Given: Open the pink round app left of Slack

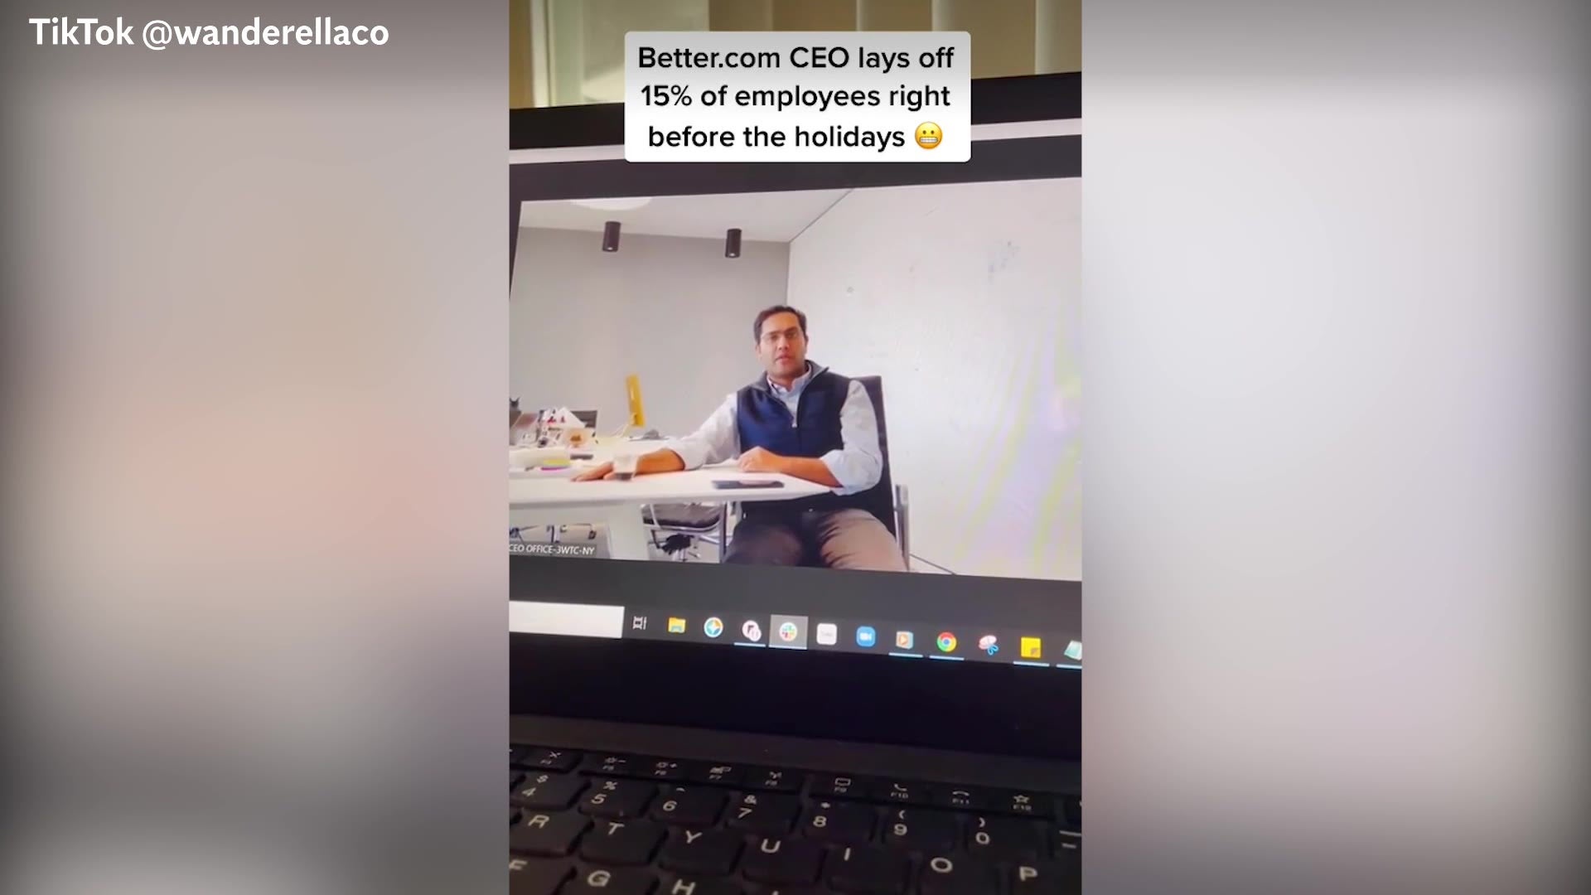Looking at the screenshot, I should [x=751, y=631].
